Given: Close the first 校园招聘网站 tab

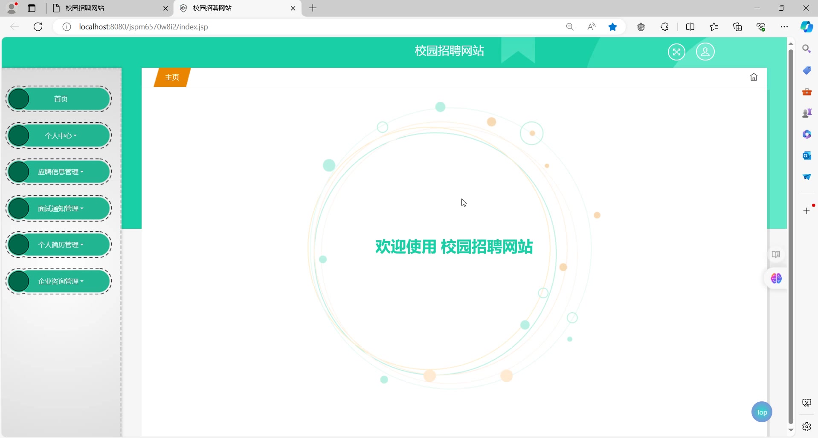Looking at the screenshot, I should point(166,8).
